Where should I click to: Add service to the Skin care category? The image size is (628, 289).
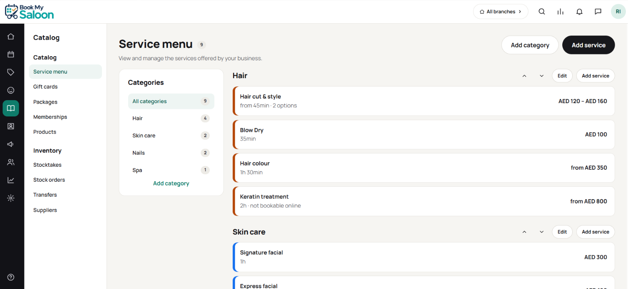pos(596,232)
